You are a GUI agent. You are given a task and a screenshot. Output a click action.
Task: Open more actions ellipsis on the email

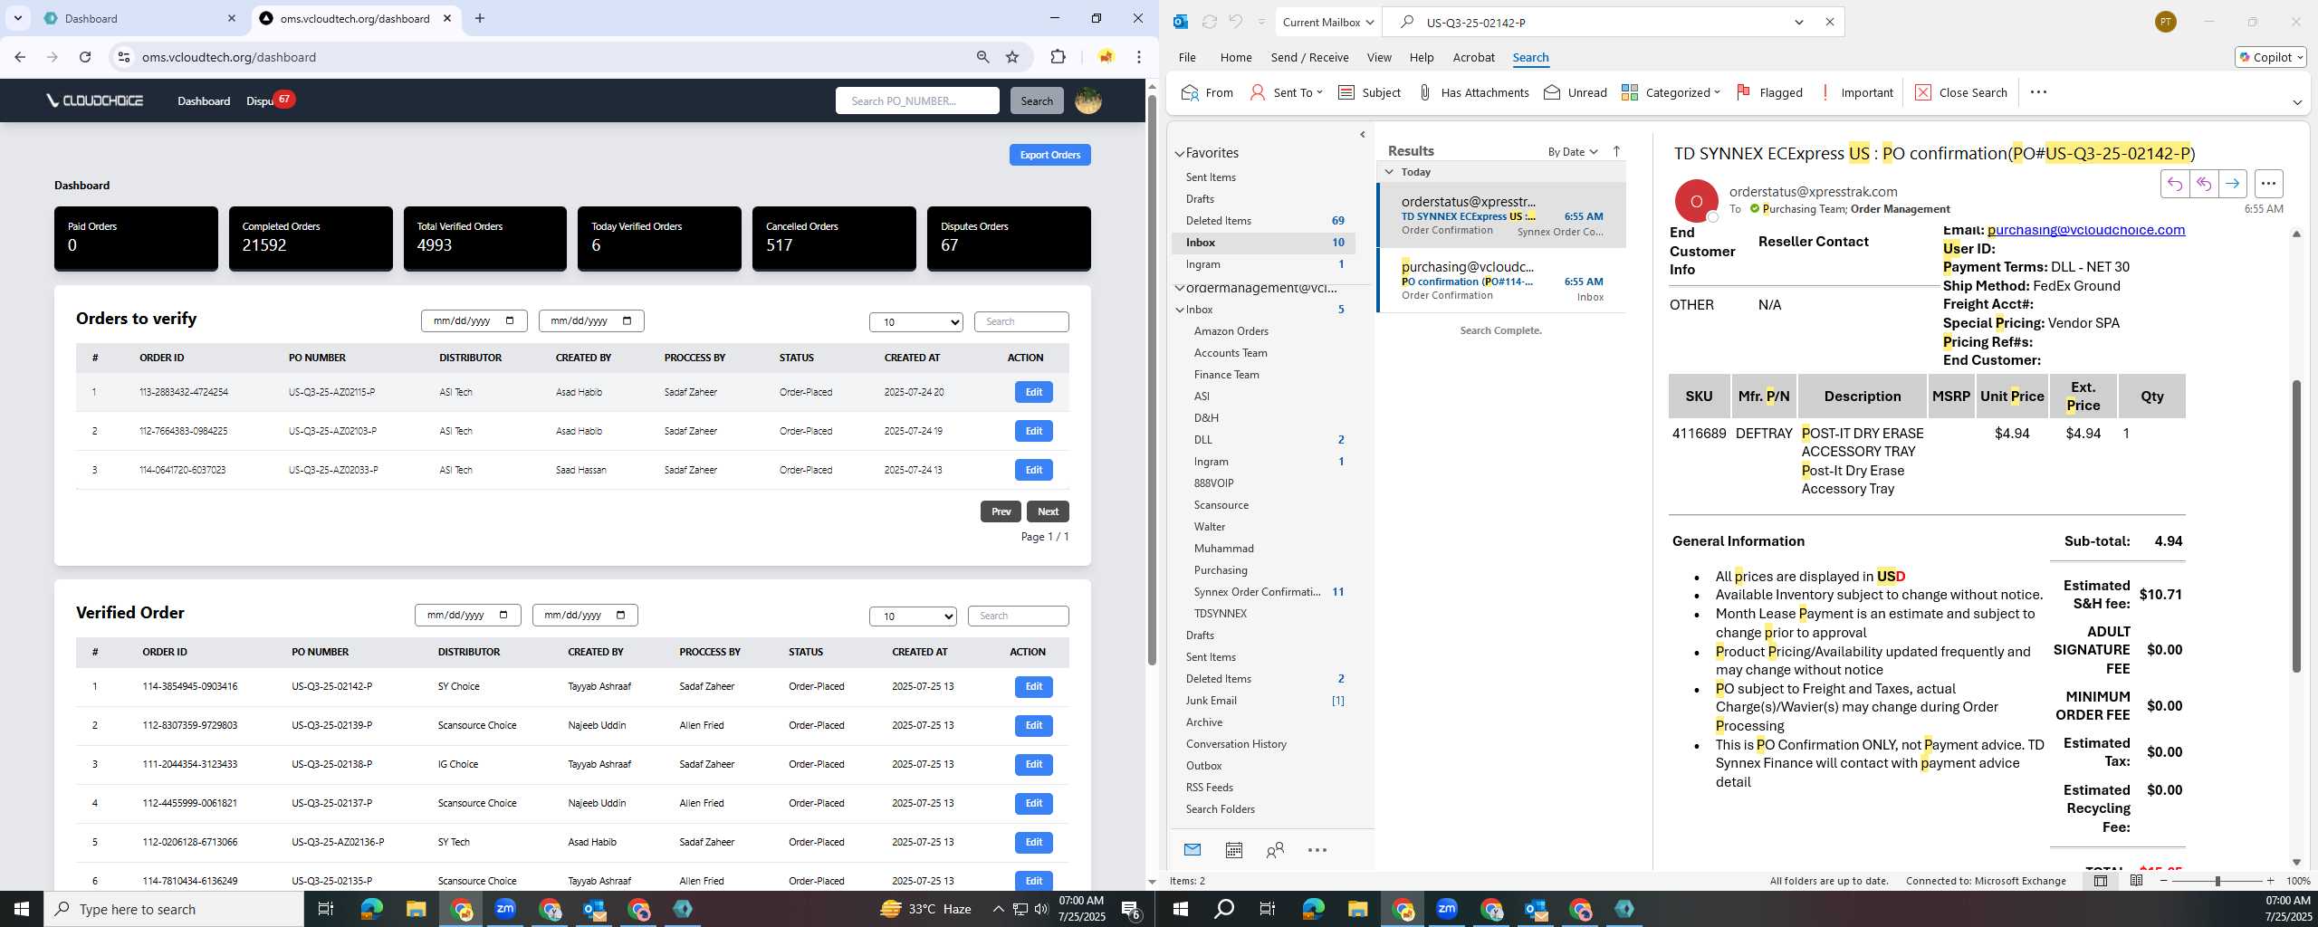[x=2268, y=184]
